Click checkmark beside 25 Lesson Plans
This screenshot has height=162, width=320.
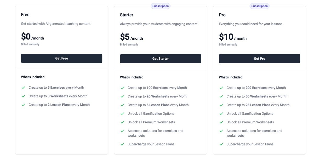point(221,105)
